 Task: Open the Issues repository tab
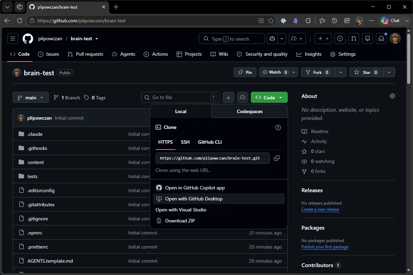[x=48, y=54]
